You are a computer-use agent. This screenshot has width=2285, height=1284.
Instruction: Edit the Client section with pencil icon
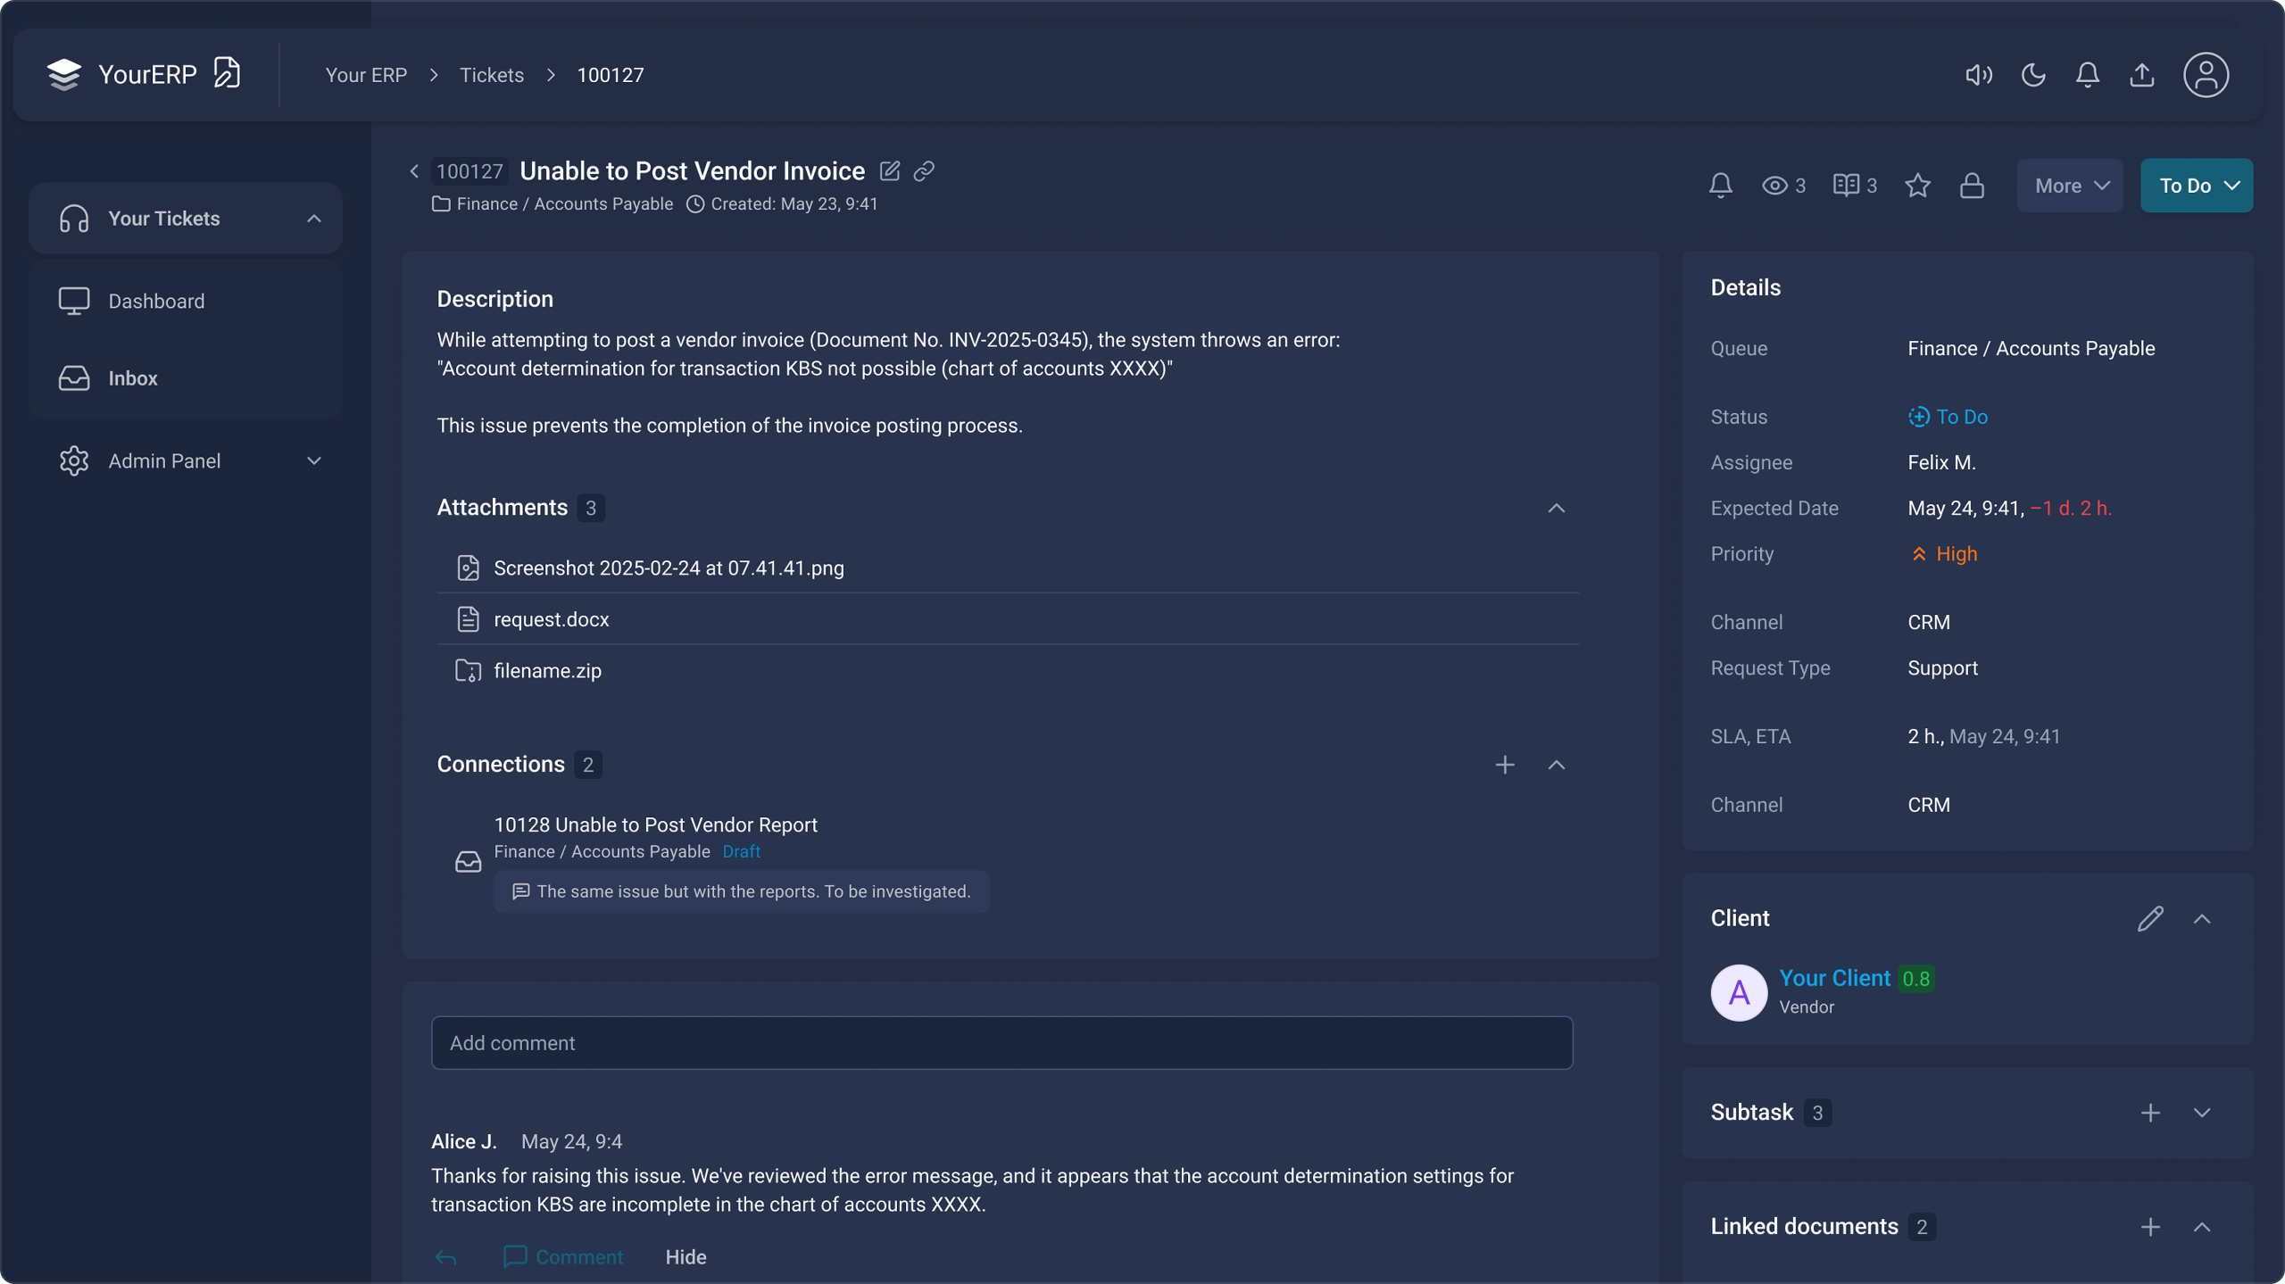coord(2149,918)
